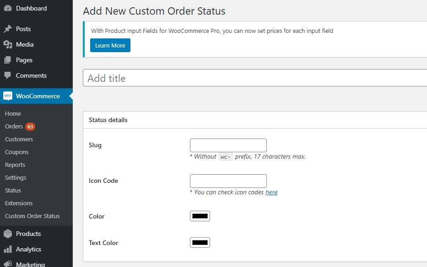The height and width of the screenshot is (267, 427).
Task: Open the Text Color swatch picker
Action: 200,243
